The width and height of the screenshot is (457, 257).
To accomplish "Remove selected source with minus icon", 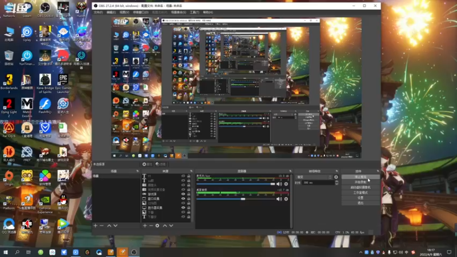I will 151,226.
